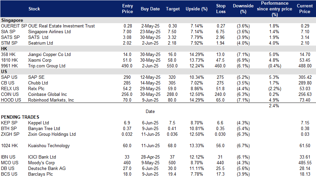Click Chubb buy date 14-May-25
316x177 pixels.
[x=150, y=83]
